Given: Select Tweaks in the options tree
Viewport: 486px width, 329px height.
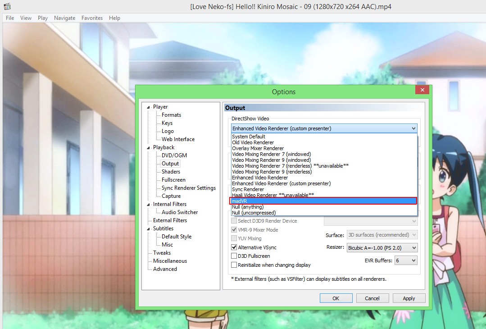Looking at the screenshot, I should pos(162,253).
